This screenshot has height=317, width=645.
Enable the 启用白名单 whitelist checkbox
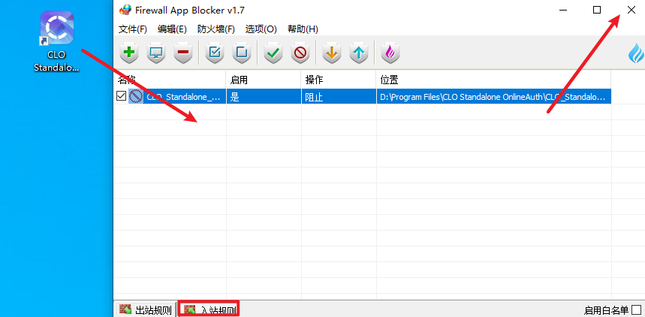(x=636, y=309)
